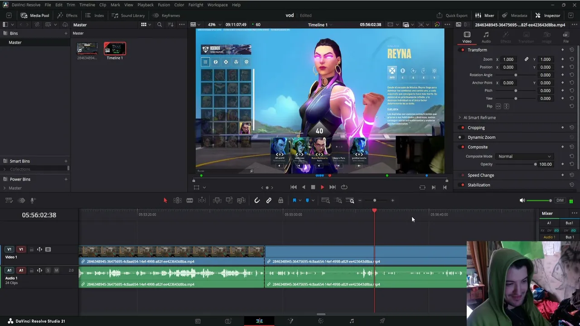Open the Flag color dropdown arrow
580x326 pixels.
300,201
